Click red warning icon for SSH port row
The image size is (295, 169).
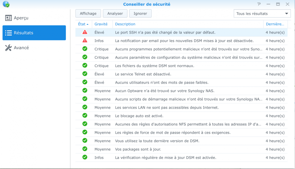(85, 32)
